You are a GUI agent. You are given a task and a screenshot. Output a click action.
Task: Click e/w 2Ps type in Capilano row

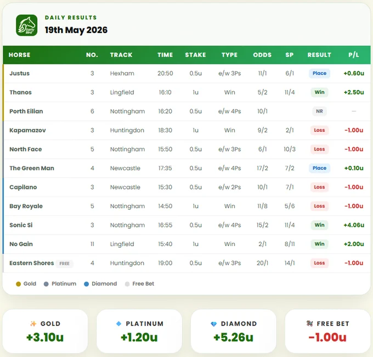coord(229,187)
